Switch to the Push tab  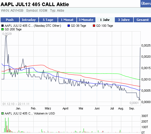10,20
